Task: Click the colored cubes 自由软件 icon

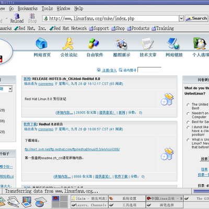Action: tap(94, 43)
